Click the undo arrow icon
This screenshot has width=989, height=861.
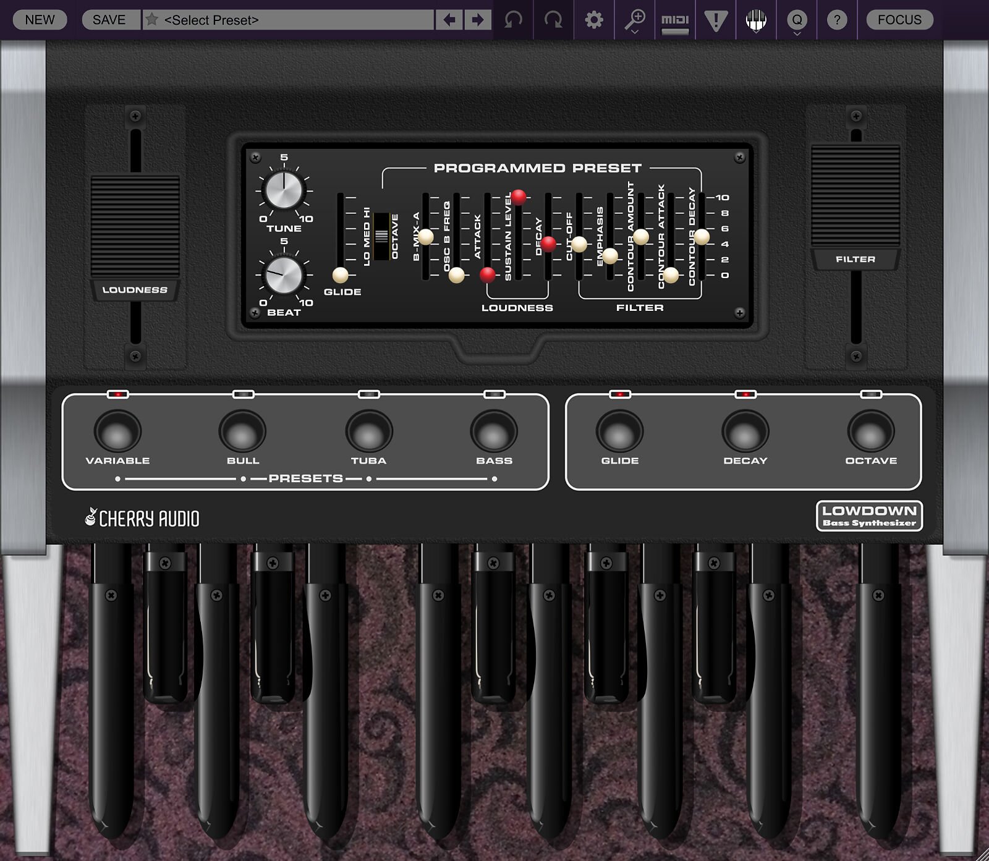(513, 20)
